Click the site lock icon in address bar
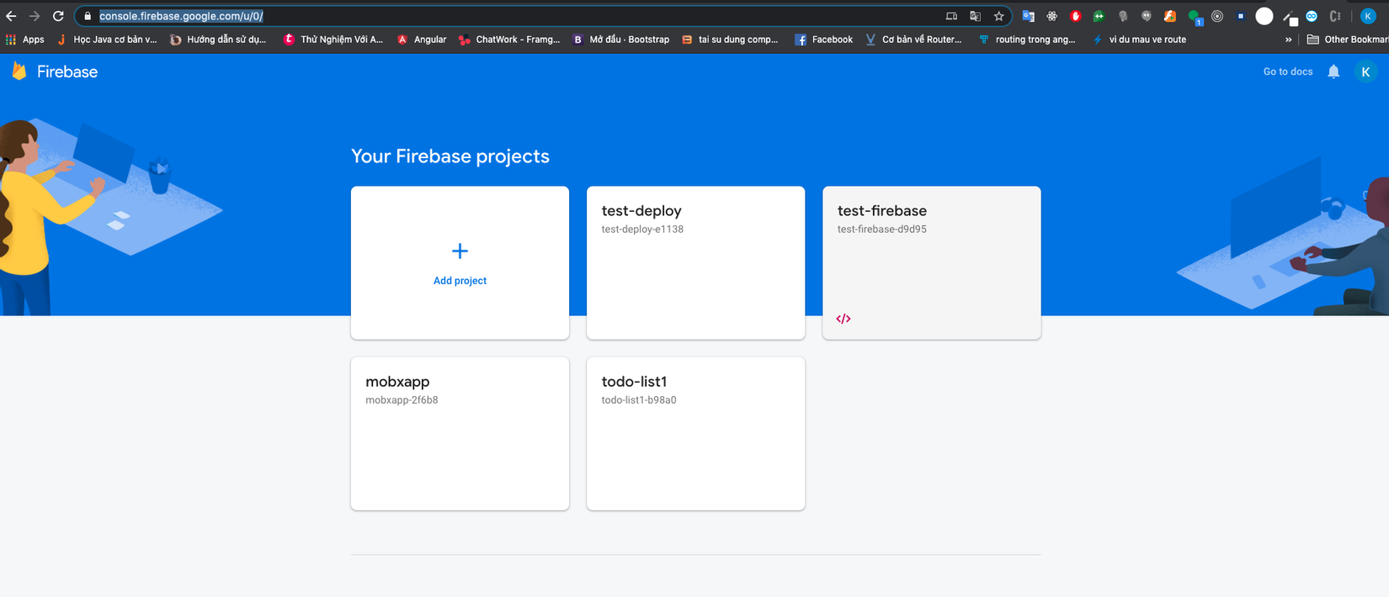Screen dimensions: 1389x597 tap(88, 16)
